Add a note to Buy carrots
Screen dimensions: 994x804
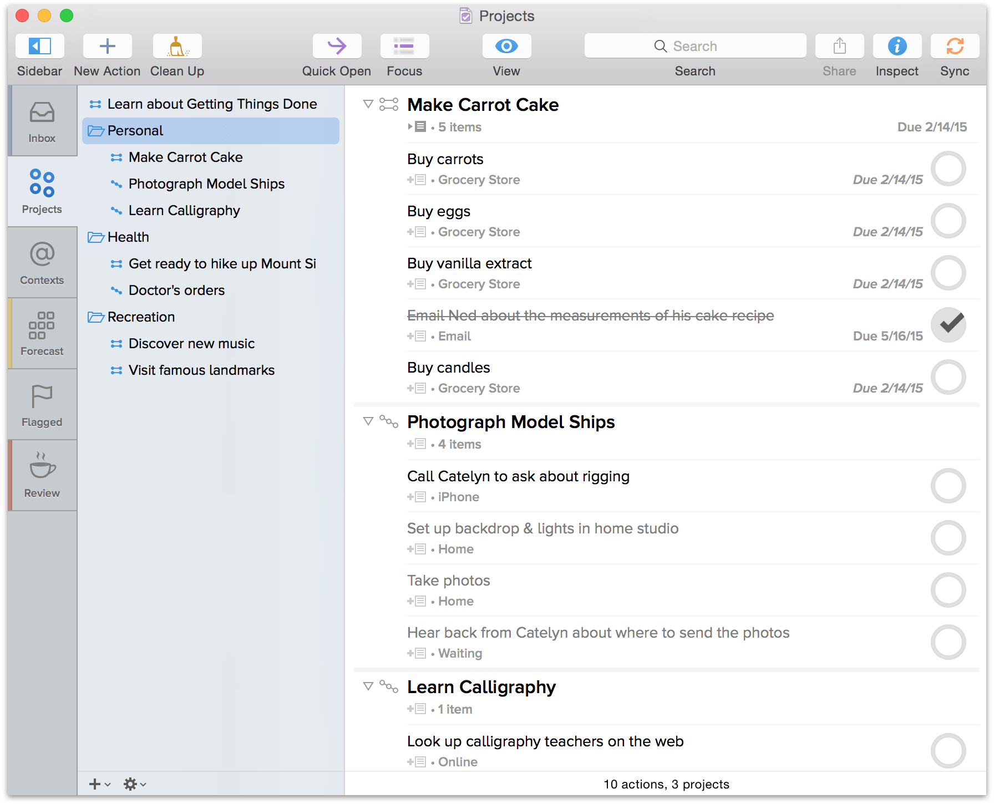tap(417, 180)
